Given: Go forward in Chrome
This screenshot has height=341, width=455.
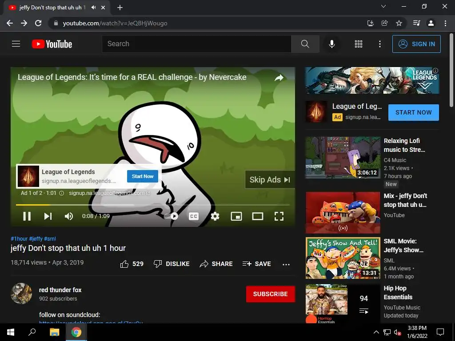Looking at the screenshot, I should click(24, 23).
